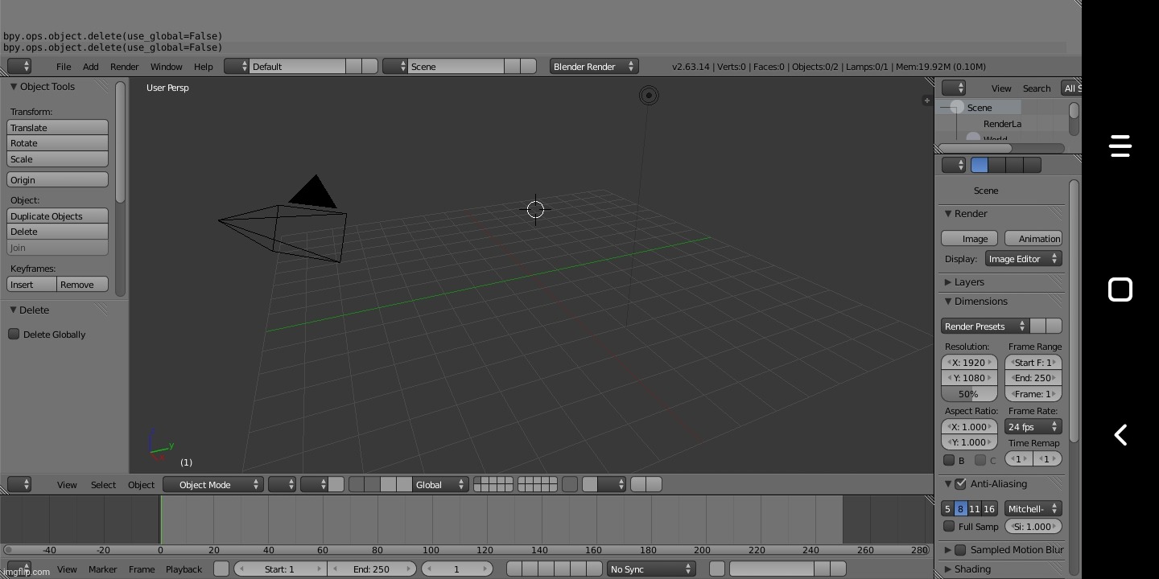The width and height of the screenshot is (1159, 579).
Task: Jump to the timeline end frame button
Action: [x=595, y=569]
